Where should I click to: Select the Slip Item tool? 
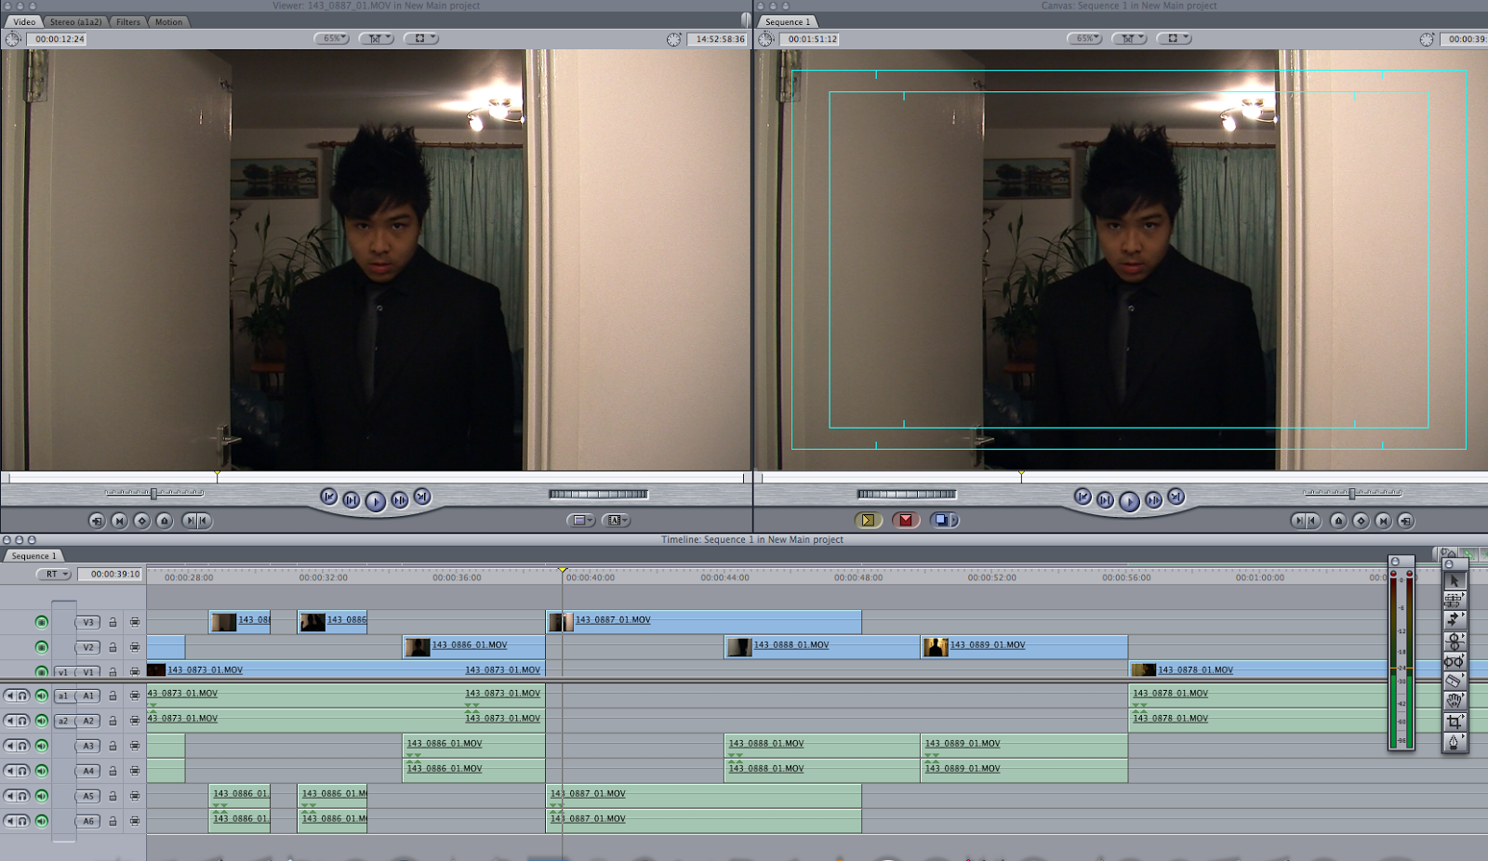click(1455, 661)
